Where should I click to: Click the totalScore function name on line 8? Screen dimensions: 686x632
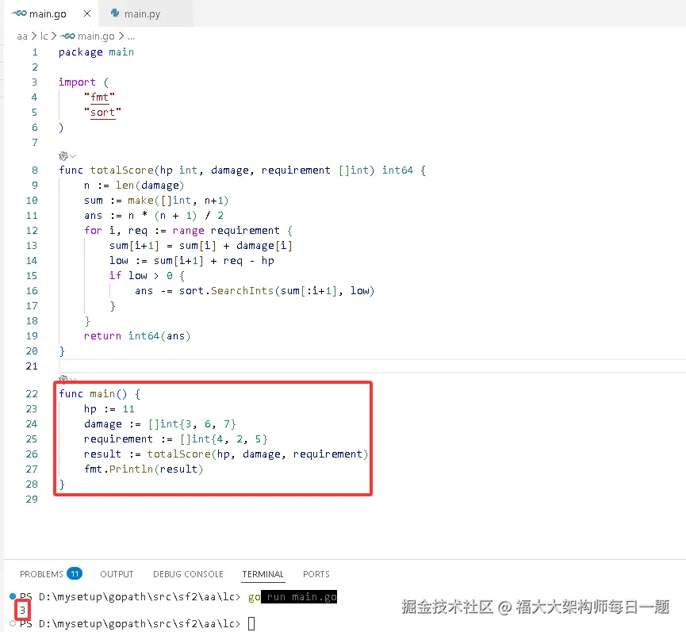coord(121,170)
